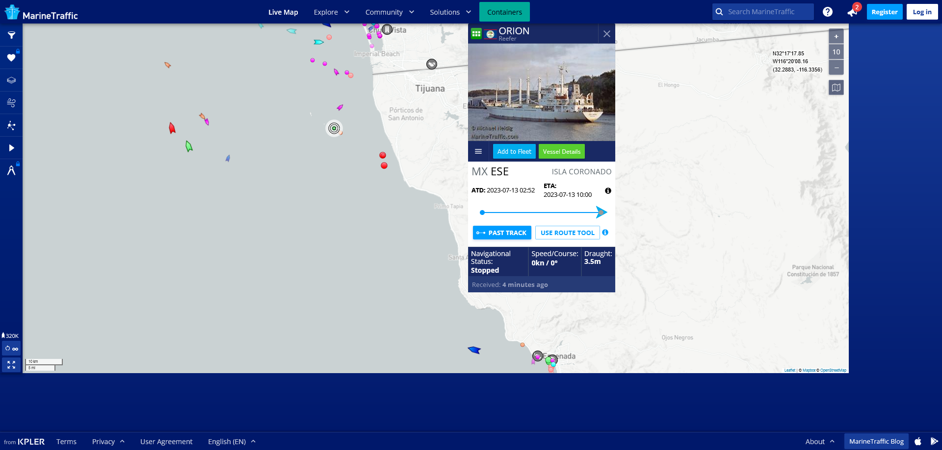
Task: Click the ORION ship photo thumbnail
Action: click(542, 93)
